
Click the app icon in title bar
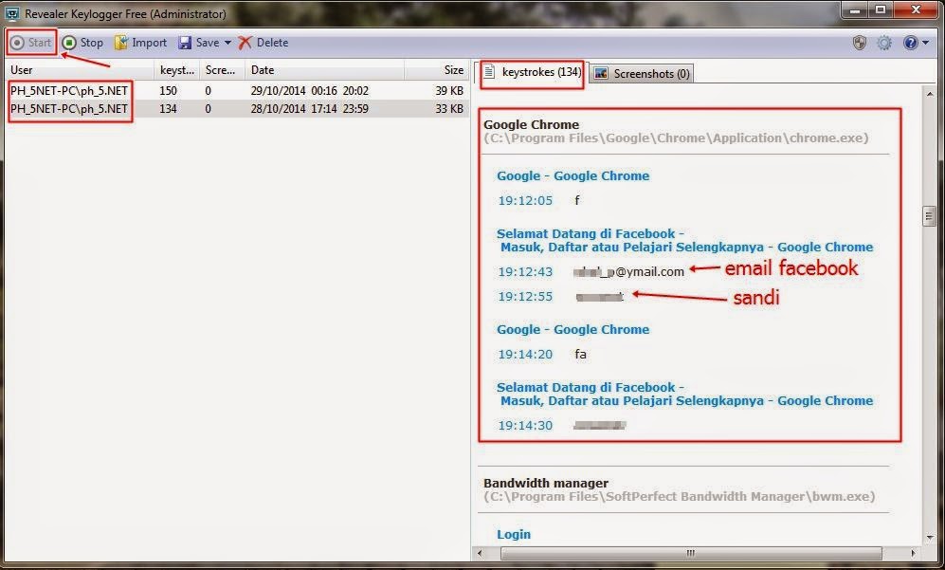(x=12, y=14)
